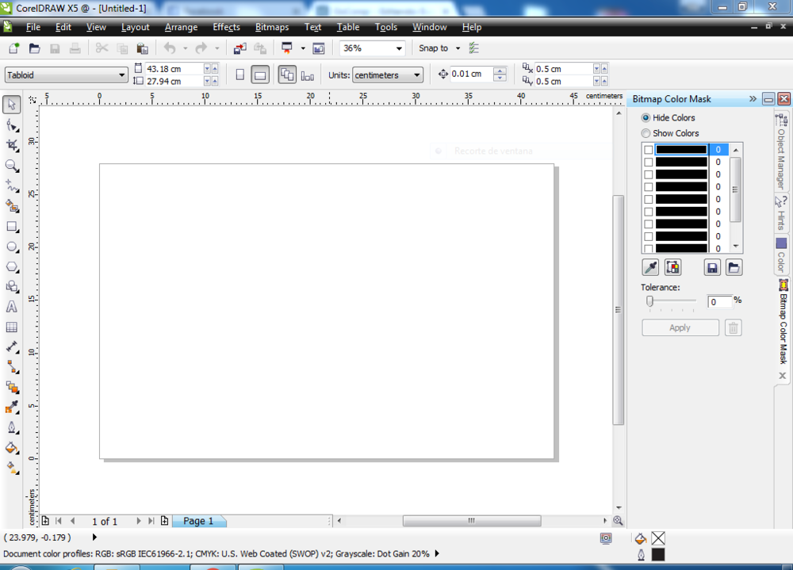Viewport: 793px width, 570px height.
Task: Tick the checkbox in the highlighted color row
Action: tap(649, 150)
